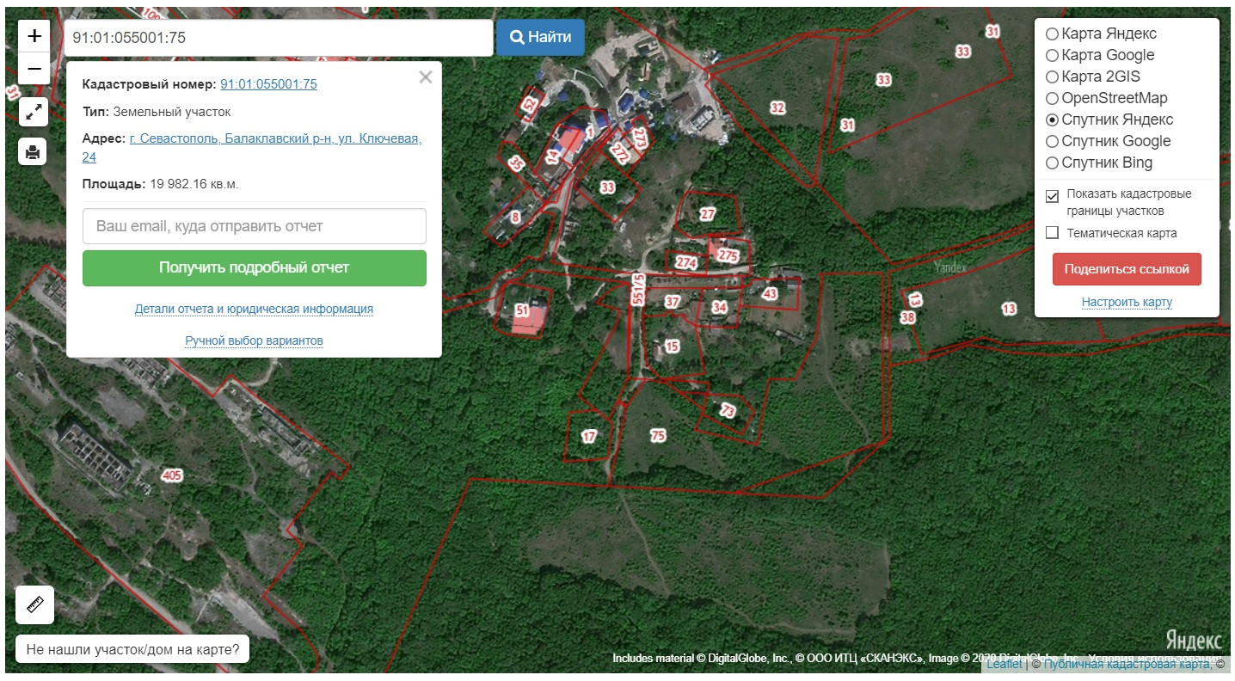This screenshot has height=681, width=1235.
Task: Click parcel label 52 on the map
Action: pyautogui.click(x=530, y=104)
